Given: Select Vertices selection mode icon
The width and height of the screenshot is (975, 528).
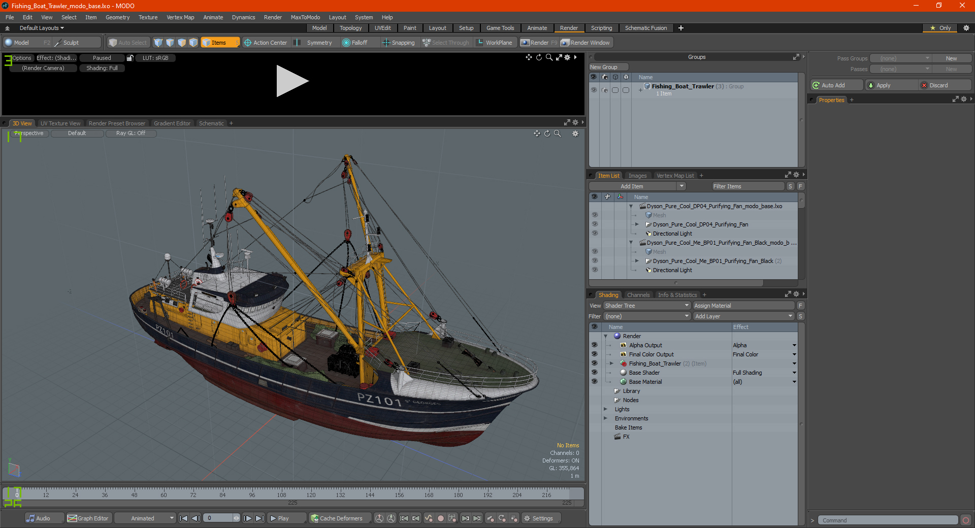Looking at the screenshot, I should tap(158, 43).
